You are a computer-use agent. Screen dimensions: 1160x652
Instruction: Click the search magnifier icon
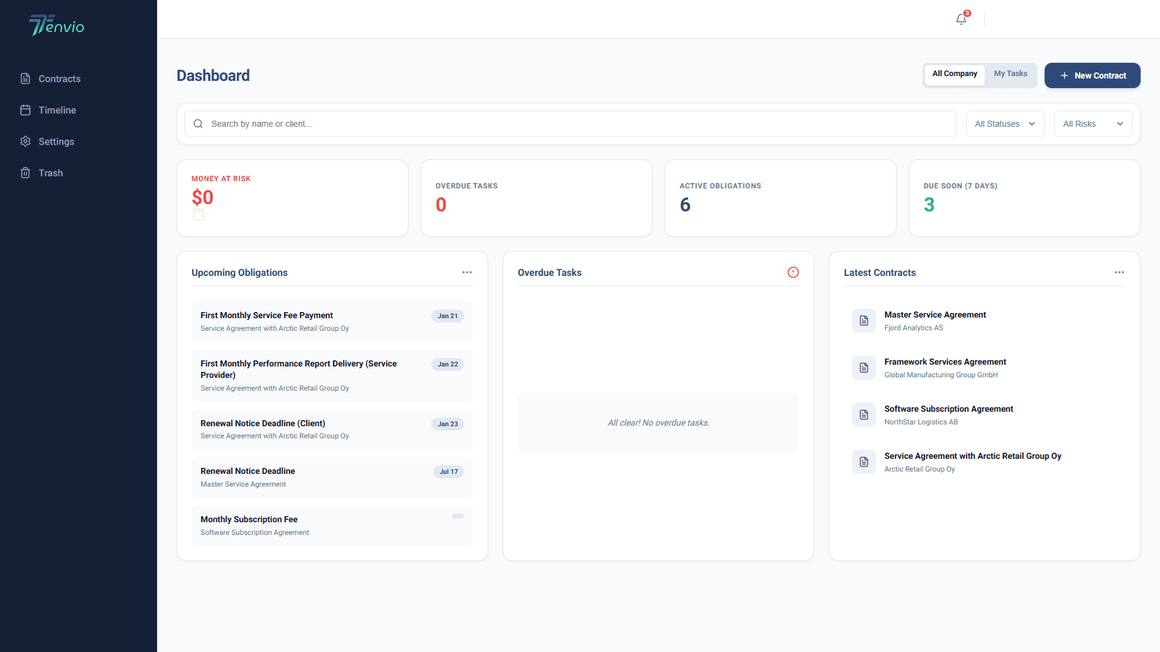(x=198, y=123)
